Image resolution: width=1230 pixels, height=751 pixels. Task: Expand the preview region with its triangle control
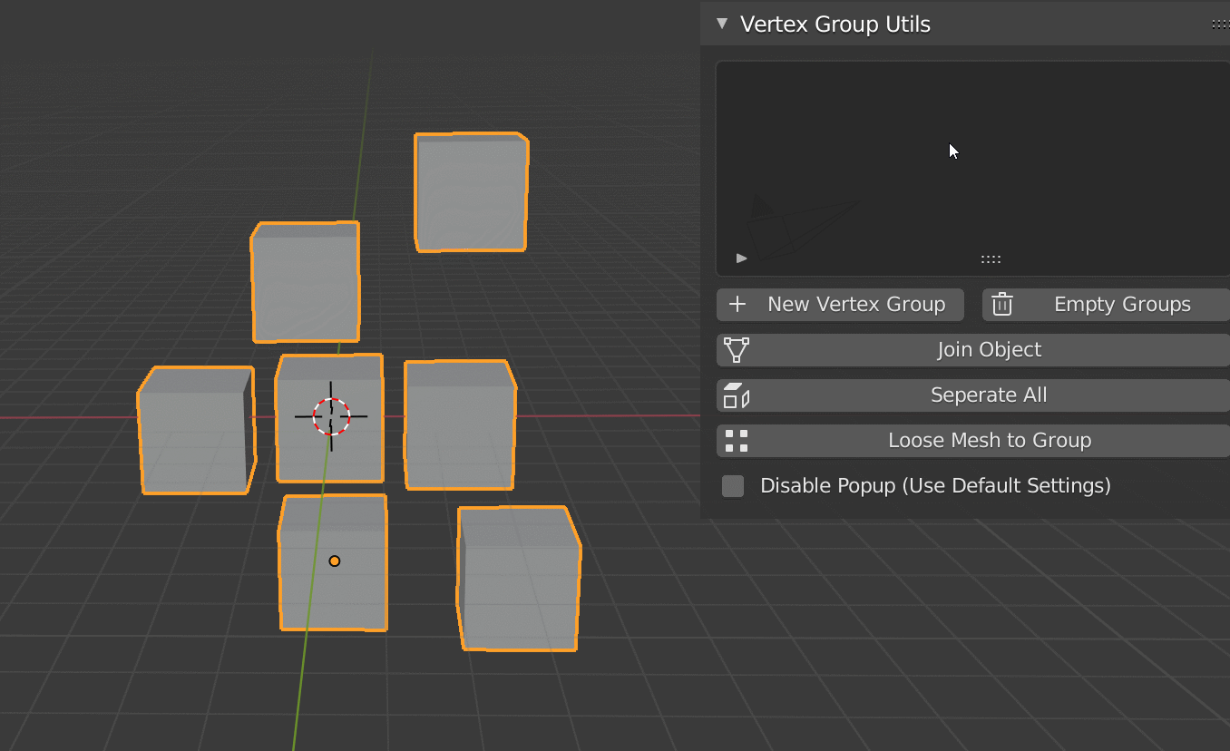pyautogui.click(x=741, y=258)
